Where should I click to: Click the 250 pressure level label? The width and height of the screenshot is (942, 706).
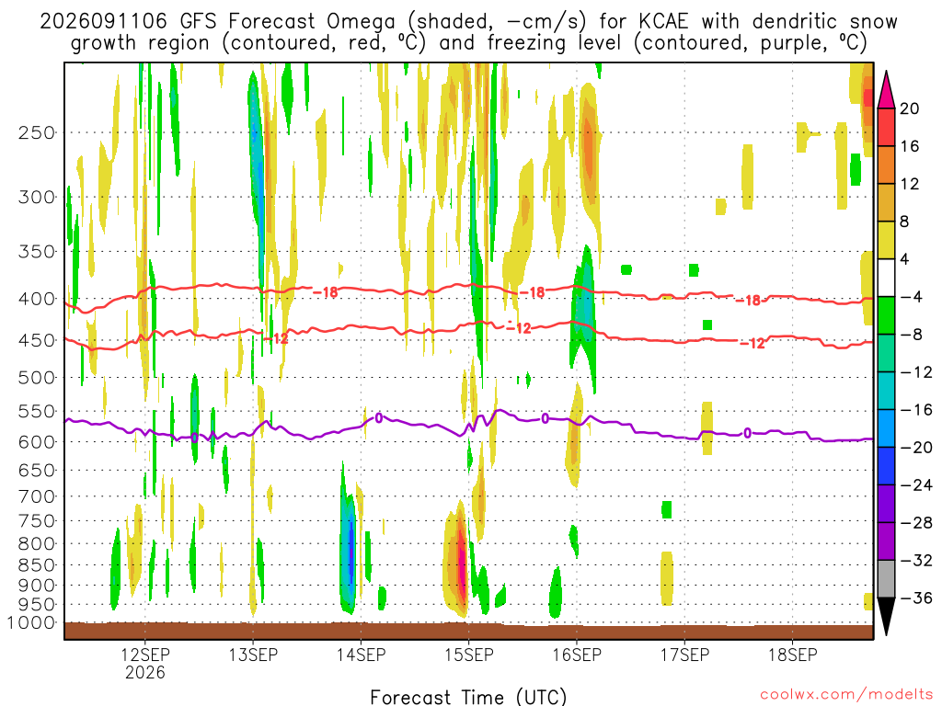[x=37, y=132]
